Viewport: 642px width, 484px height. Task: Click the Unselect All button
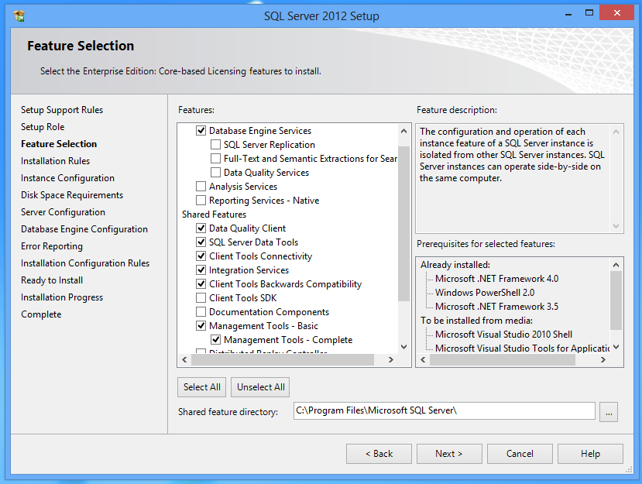tap(260, 387)
